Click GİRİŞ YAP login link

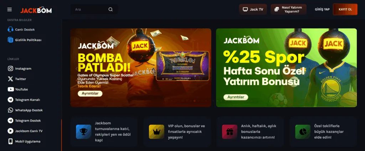322,10
